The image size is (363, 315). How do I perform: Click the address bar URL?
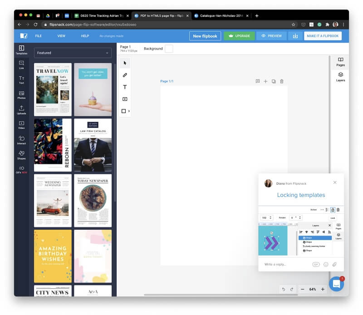tap(93, 25)
